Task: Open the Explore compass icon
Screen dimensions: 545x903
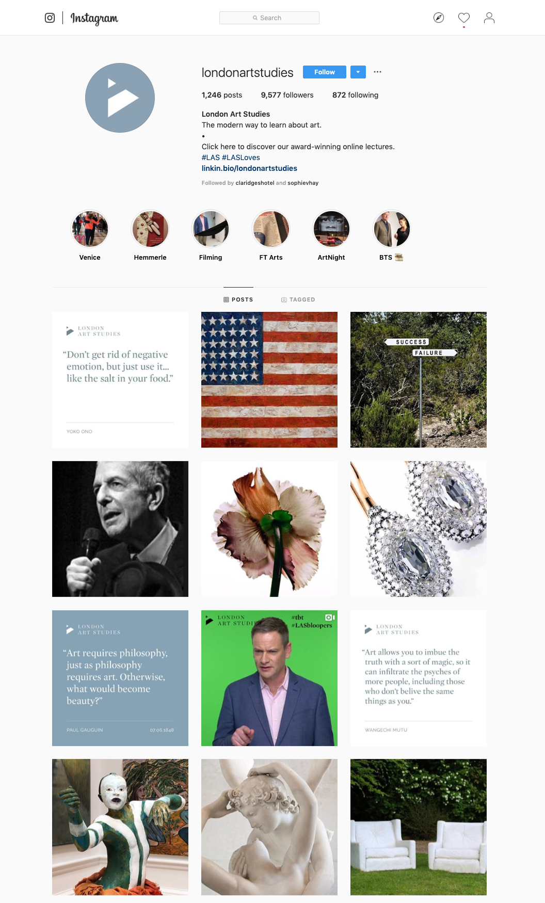Action: (x=439, y=18)
